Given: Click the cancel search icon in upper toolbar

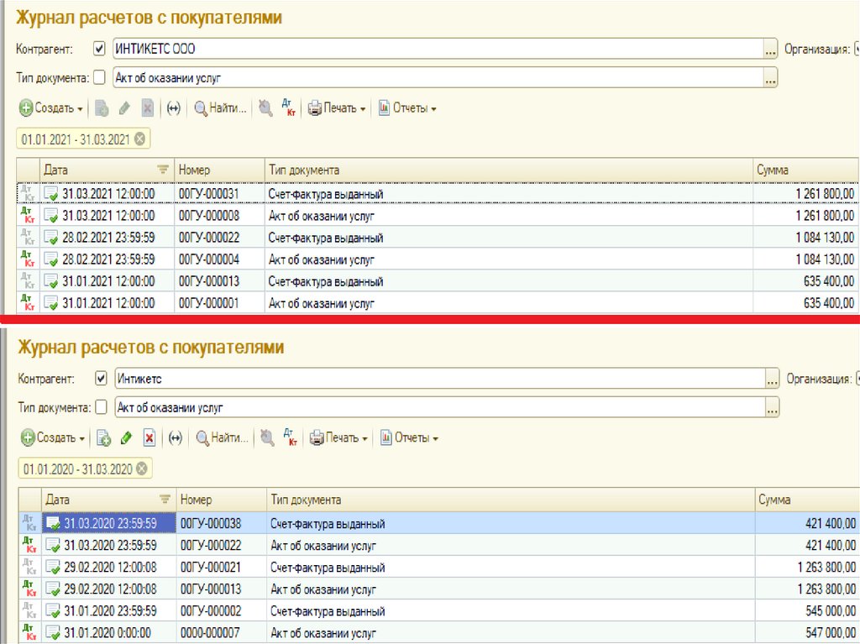Looking at the screenshot, I should click(265, 107).
